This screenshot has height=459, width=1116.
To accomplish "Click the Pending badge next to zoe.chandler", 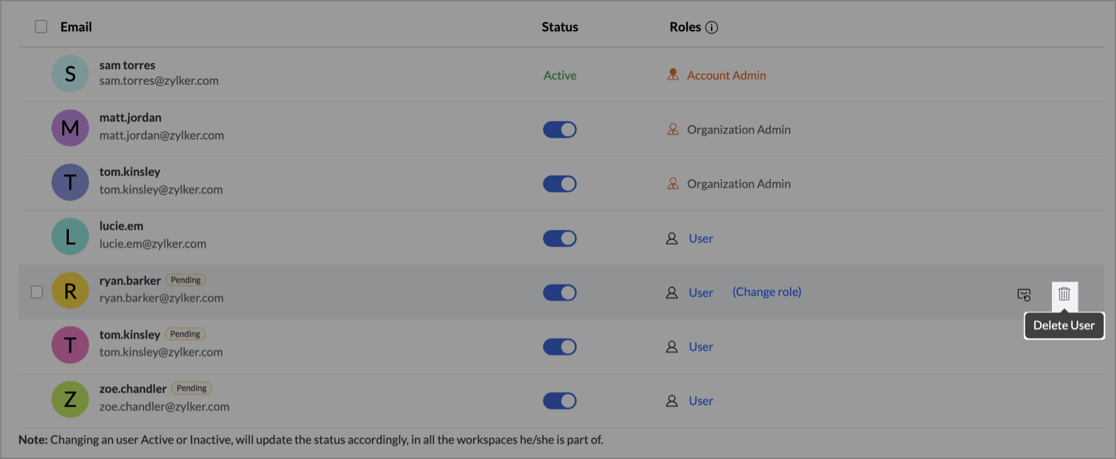I will [x=191, y=388].
